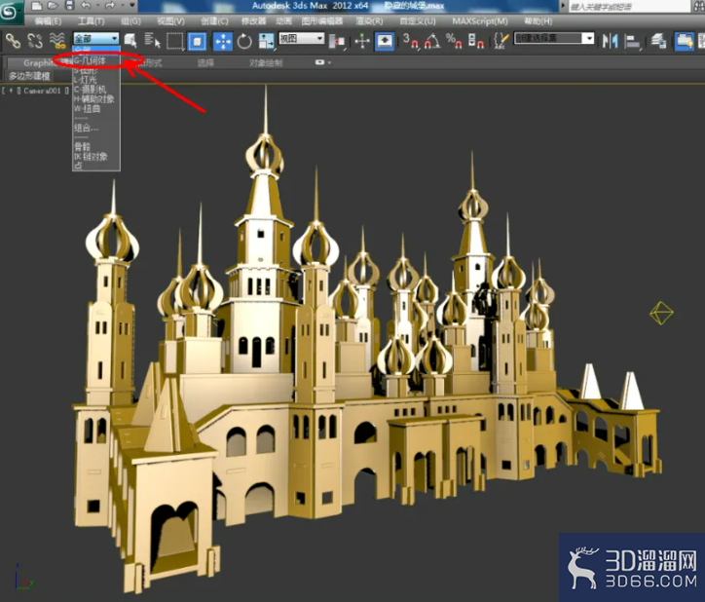Click the 多边形建模 panel button
The height and width of the screenshot is (602, 705).
click(x=29, y=76)
